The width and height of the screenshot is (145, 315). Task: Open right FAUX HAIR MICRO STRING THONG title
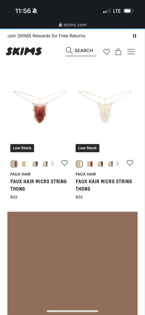point(104,185)
